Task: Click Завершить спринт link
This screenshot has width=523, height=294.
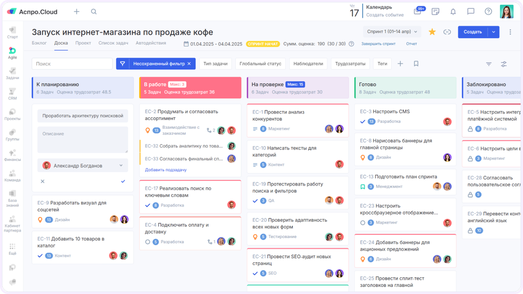Action: [378, 44]
